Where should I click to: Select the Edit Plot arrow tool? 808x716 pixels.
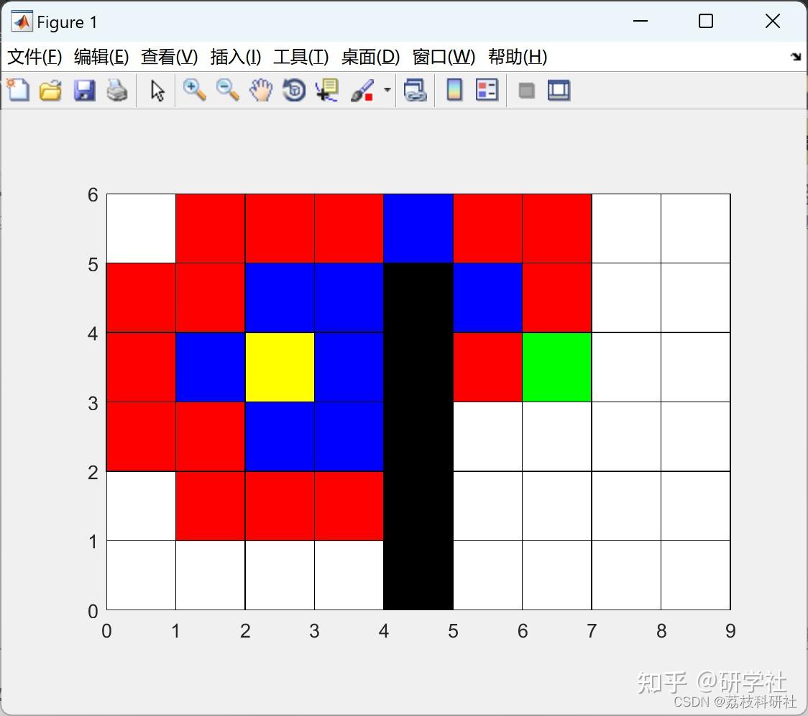coord(157,91)
